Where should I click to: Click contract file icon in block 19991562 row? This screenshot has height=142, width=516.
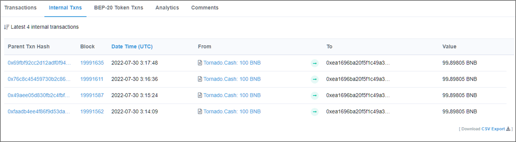[x=200, y=112]
